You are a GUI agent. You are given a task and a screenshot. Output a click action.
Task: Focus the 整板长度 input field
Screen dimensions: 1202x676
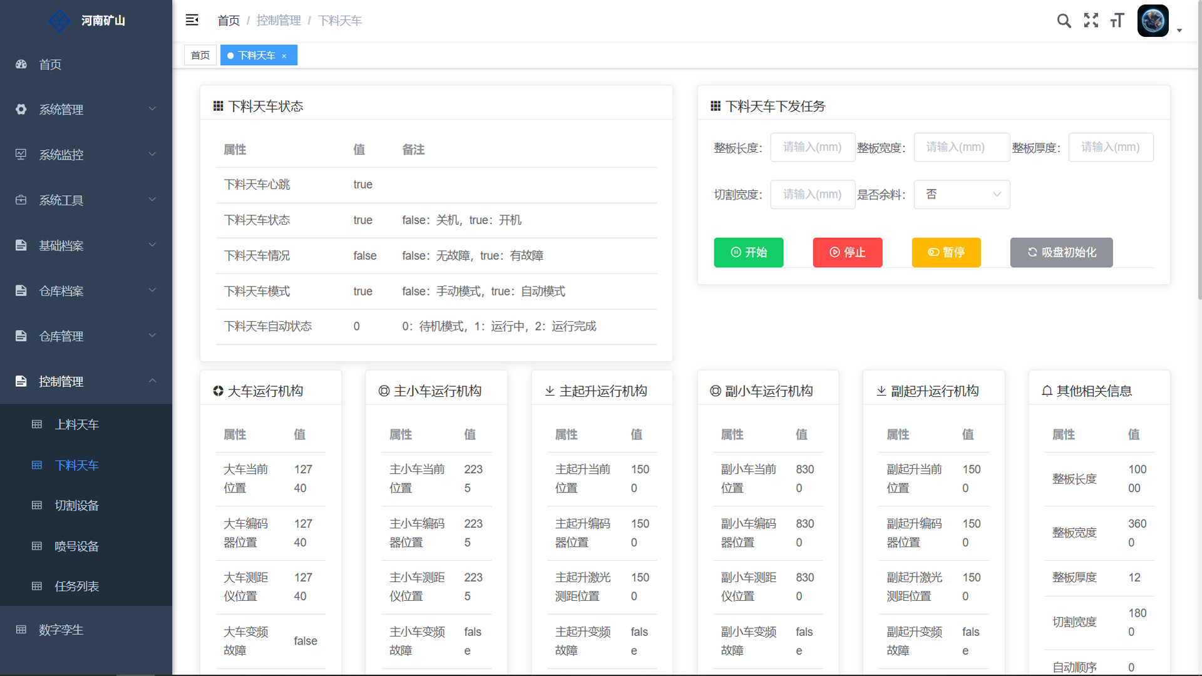(812, 147)
